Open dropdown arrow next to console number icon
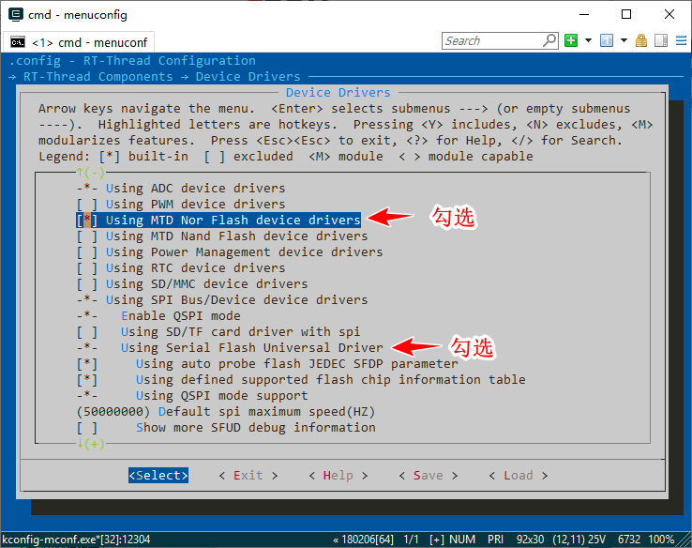The height and width of the screenshot is (548, 692). [624, 40]
